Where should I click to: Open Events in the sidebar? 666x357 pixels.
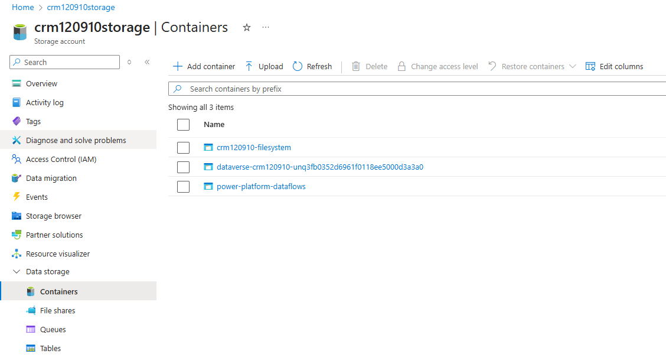point(37,197)
